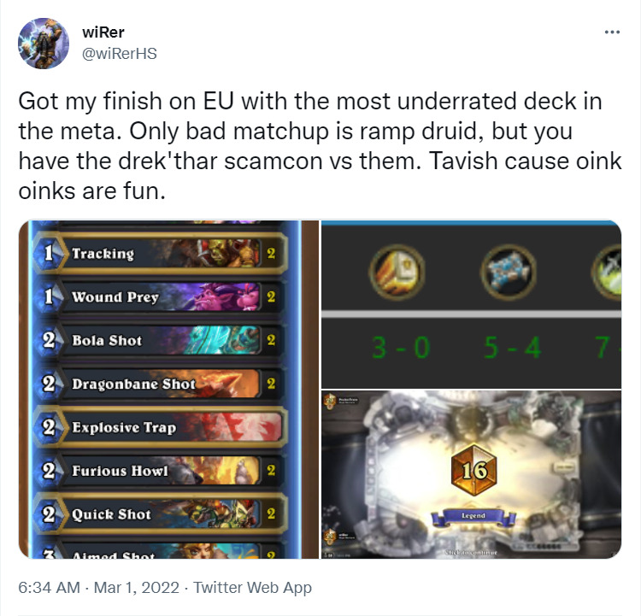Select the Bola Shot card row
Screen dimensions: 641x616
161,340
